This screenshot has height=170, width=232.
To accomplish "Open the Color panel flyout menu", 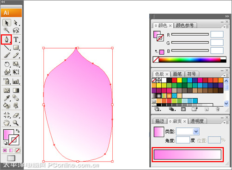I will (x=226, y=27).
